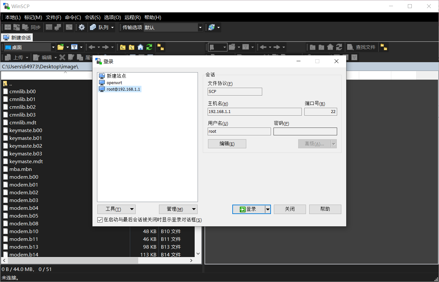Go to home directory using blue house icon

(x=140, y=47)
